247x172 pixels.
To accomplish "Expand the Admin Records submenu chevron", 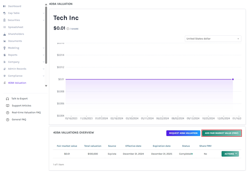I will (x=43, y=69).
